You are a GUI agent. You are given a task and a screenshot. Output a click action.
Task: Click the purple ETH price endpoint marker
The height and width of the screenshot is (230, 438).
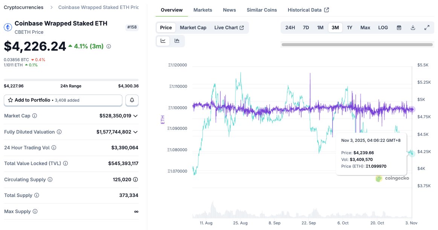[412, 110]
